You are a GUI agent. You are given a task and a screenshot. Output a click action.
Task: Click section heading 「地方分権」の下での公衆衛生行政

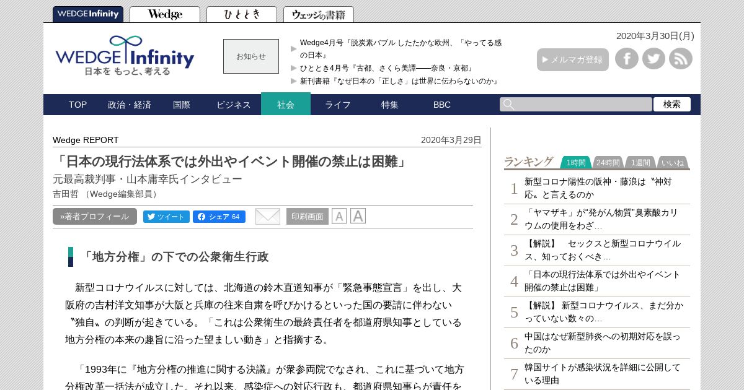coord(174,257)
